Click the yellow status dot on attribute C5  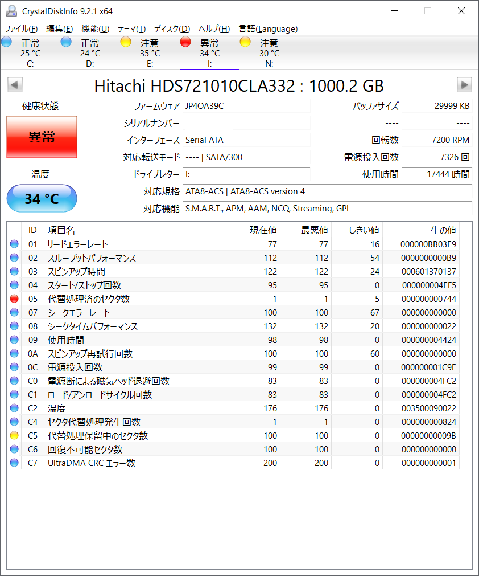14,435
